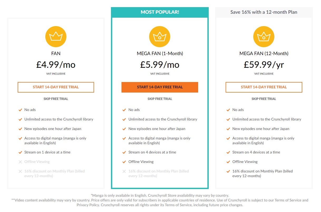Click the 16% discount X icon in FAN plan
Screen dimensions: 321x212
[x=20, y=171]
